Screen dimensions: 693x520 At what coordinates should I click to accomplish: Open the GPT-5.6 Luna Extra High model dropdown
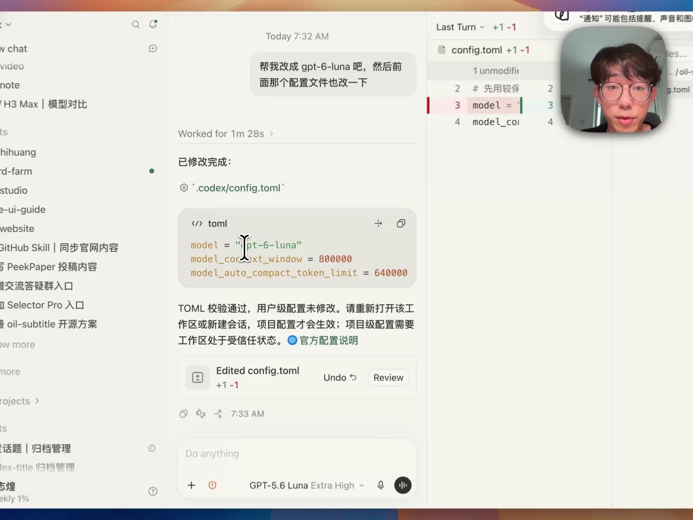307,485
